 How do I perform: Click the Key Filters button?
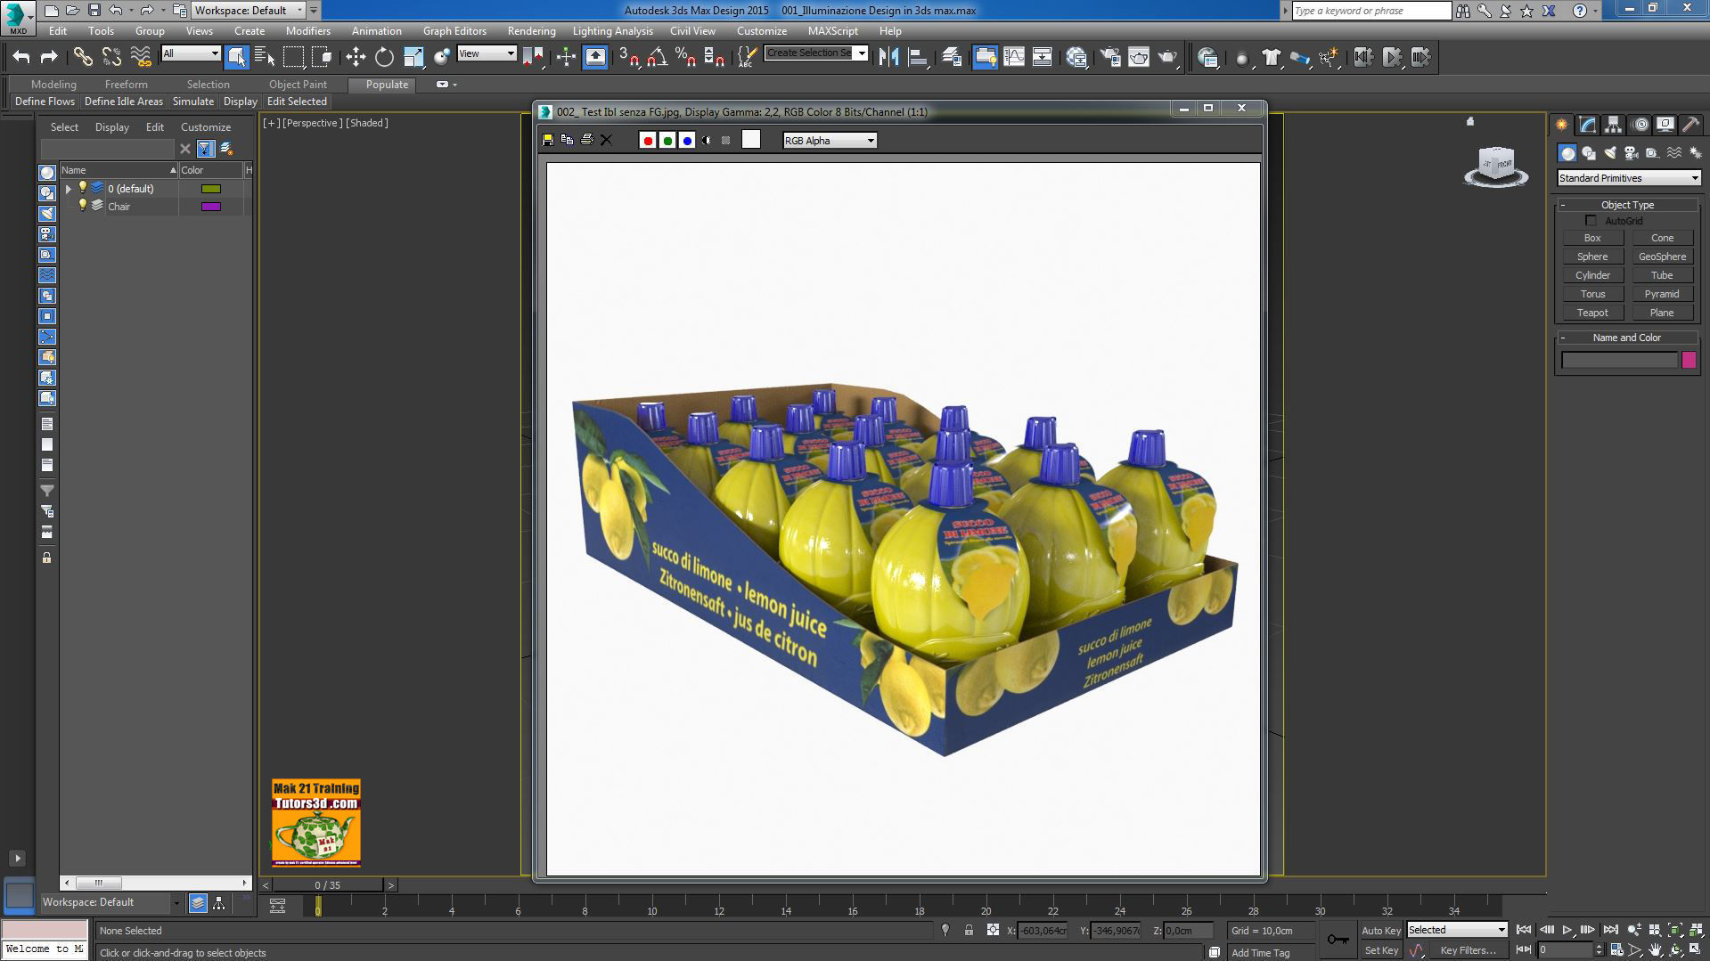(1468, 950)
